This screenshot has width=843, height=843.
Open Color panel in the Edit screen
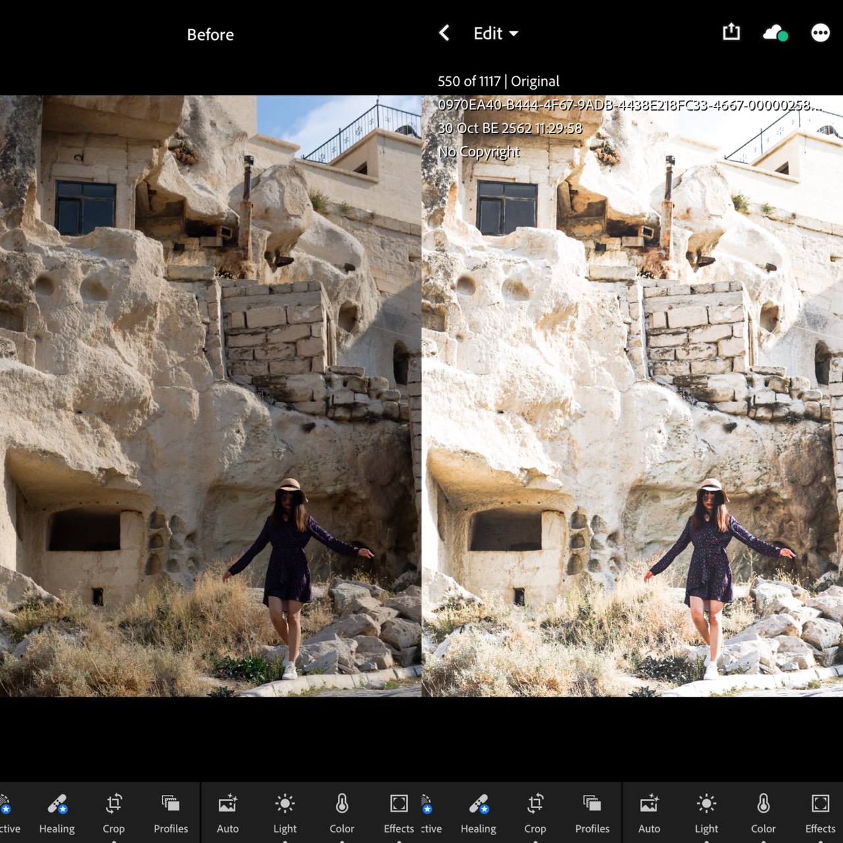coord(763,814)
